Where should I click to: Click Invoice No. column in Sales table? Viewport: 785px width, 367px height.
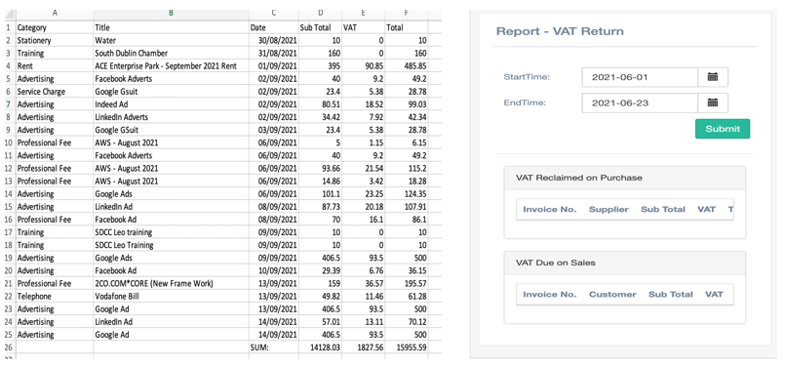tap(550, 295)
